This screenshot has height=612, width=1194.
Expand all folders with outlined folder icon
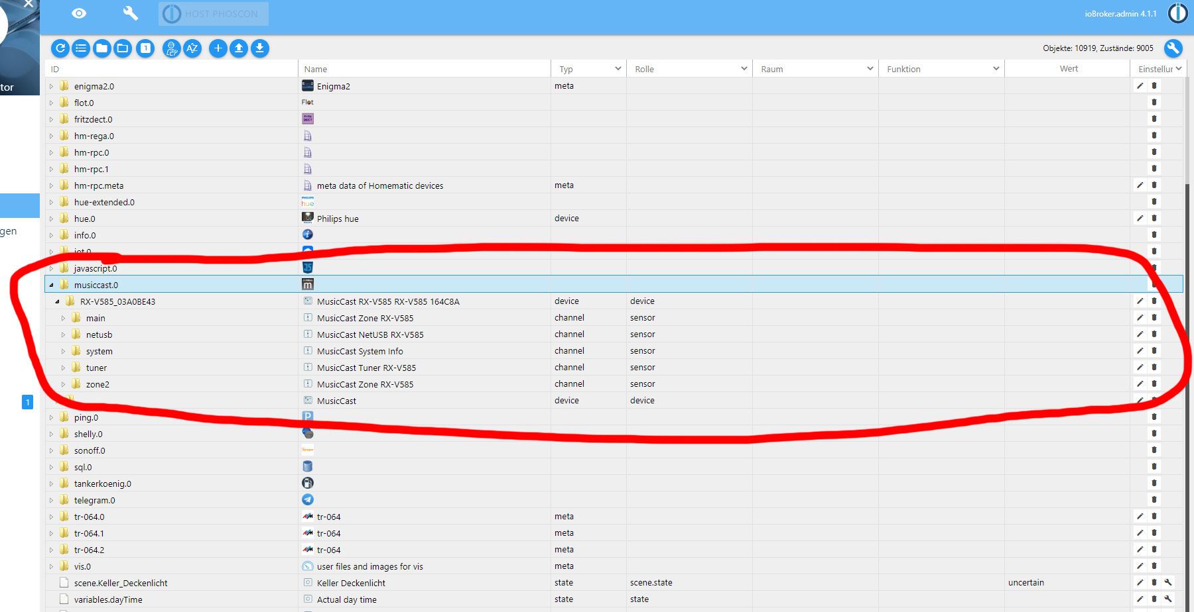click(123, 48)
